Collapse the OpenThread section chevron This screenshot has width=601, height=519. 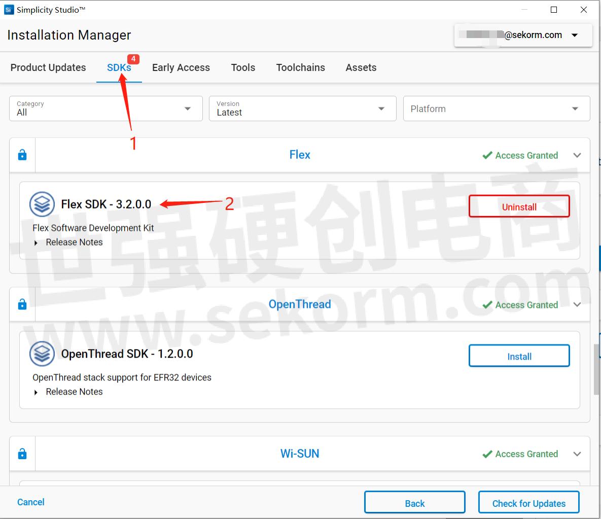(x=577, y=304)
